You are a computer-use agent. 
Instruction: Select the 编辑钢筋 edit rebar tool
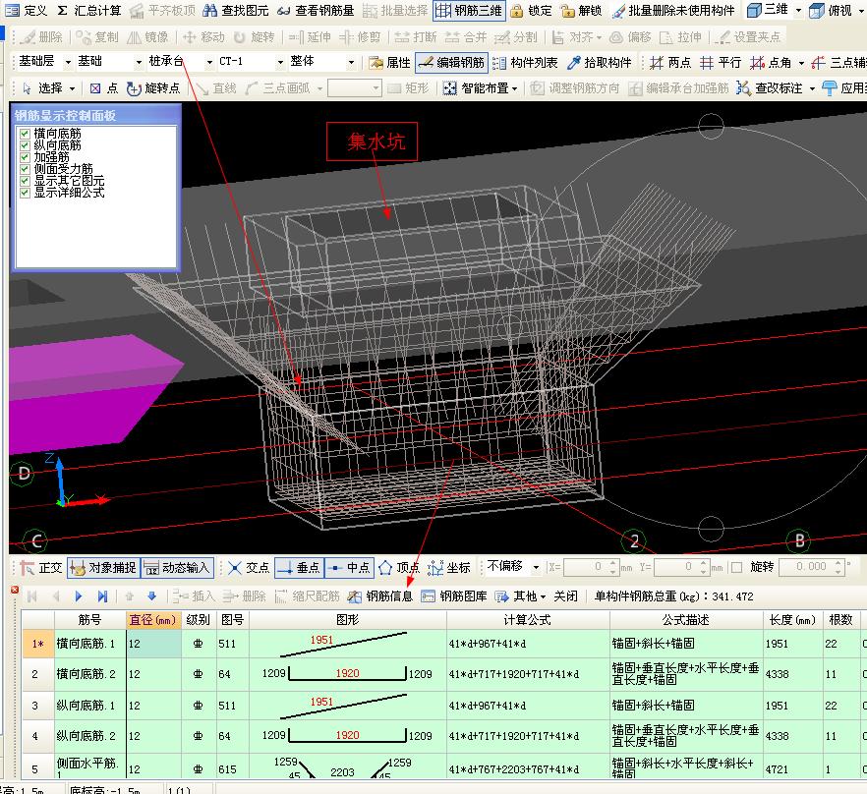click(450, 62)
